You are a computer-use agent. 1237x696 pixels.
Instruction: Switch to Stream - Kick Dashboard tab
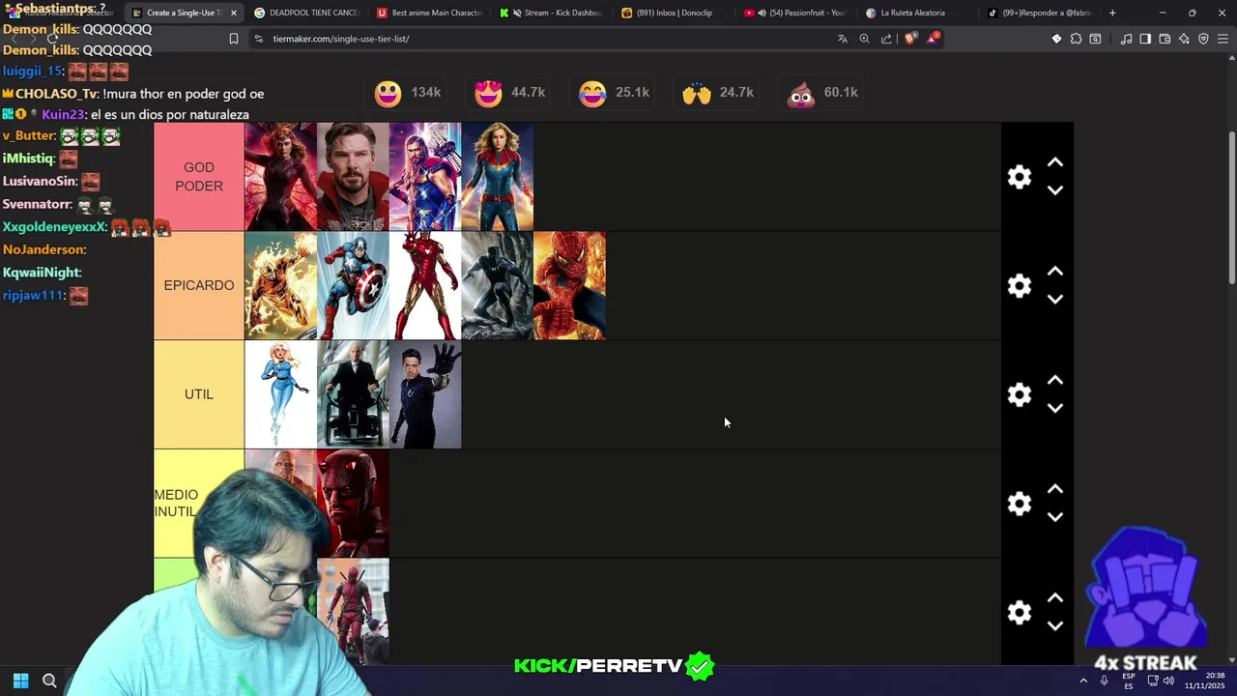click(552, 13)
